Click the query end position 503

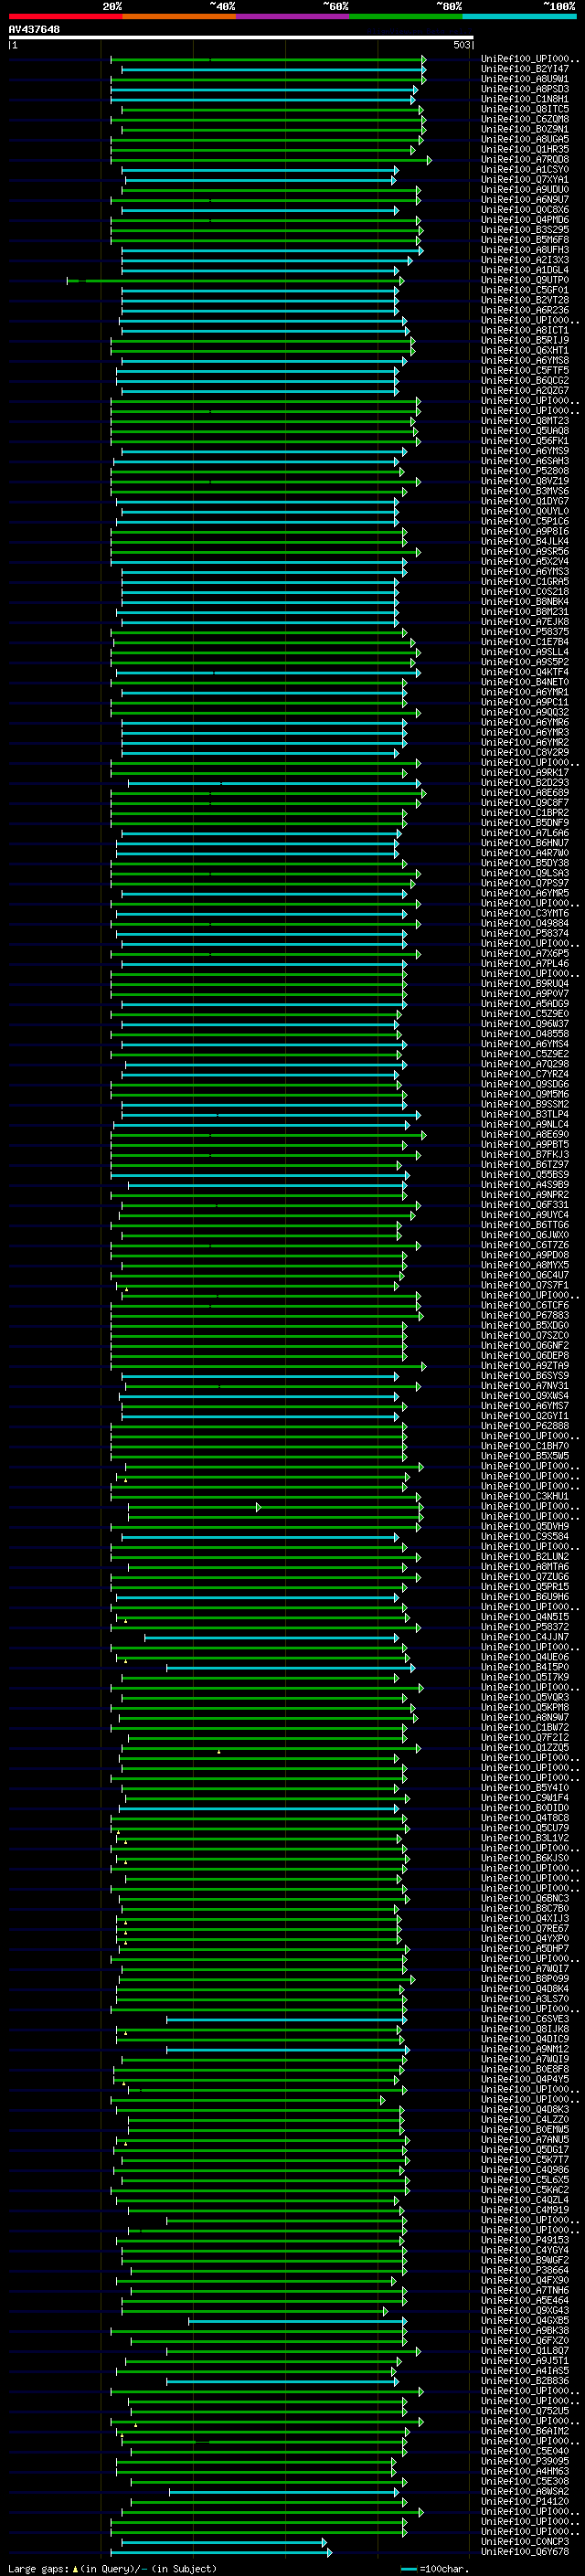461,45
